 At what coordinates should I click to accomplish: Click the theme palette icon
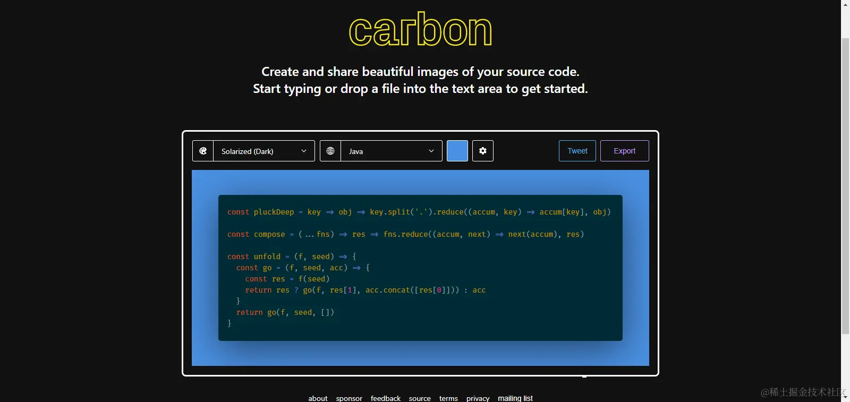tap(203, 151)
